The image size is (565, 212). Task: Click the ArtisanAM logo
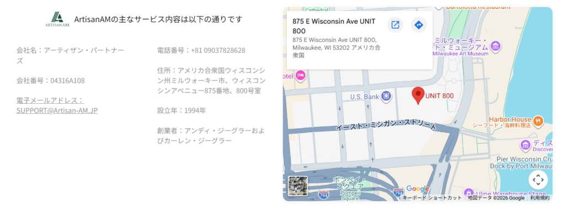(x=57, y=19)
